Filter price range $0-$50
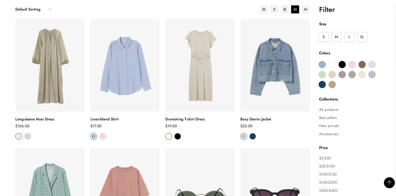The width and height of the screenshot is (396, 196). (x=325, y=158)
